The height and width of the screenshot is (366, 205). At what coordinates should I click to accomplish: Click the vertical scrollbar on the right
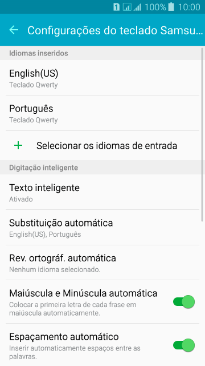tap(203, 134)
